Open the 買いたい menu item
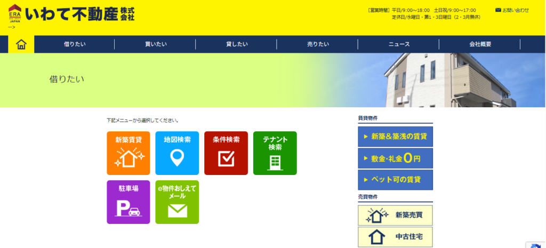Screen dimensions: 546x248 click(x=155, y=44)
